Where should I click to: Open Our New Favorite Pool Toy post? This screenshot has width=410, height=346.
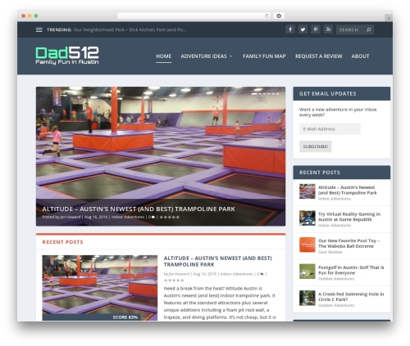(x=348, y=244)
